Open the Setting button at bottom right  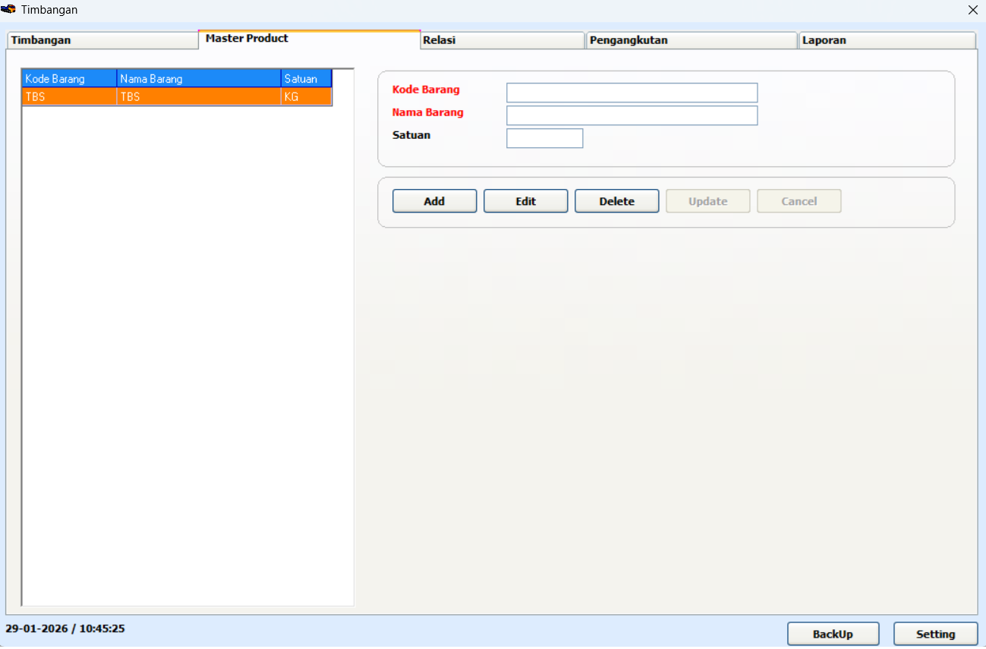935,634
